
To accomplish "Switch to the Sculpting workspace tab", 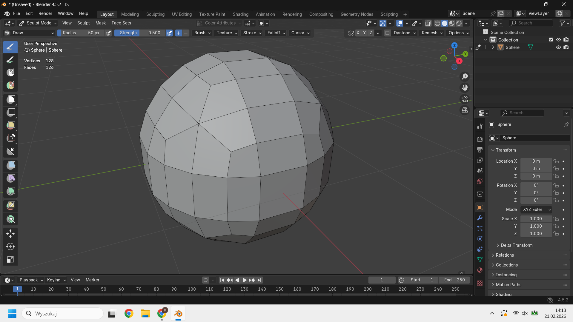I will point(155,14).
